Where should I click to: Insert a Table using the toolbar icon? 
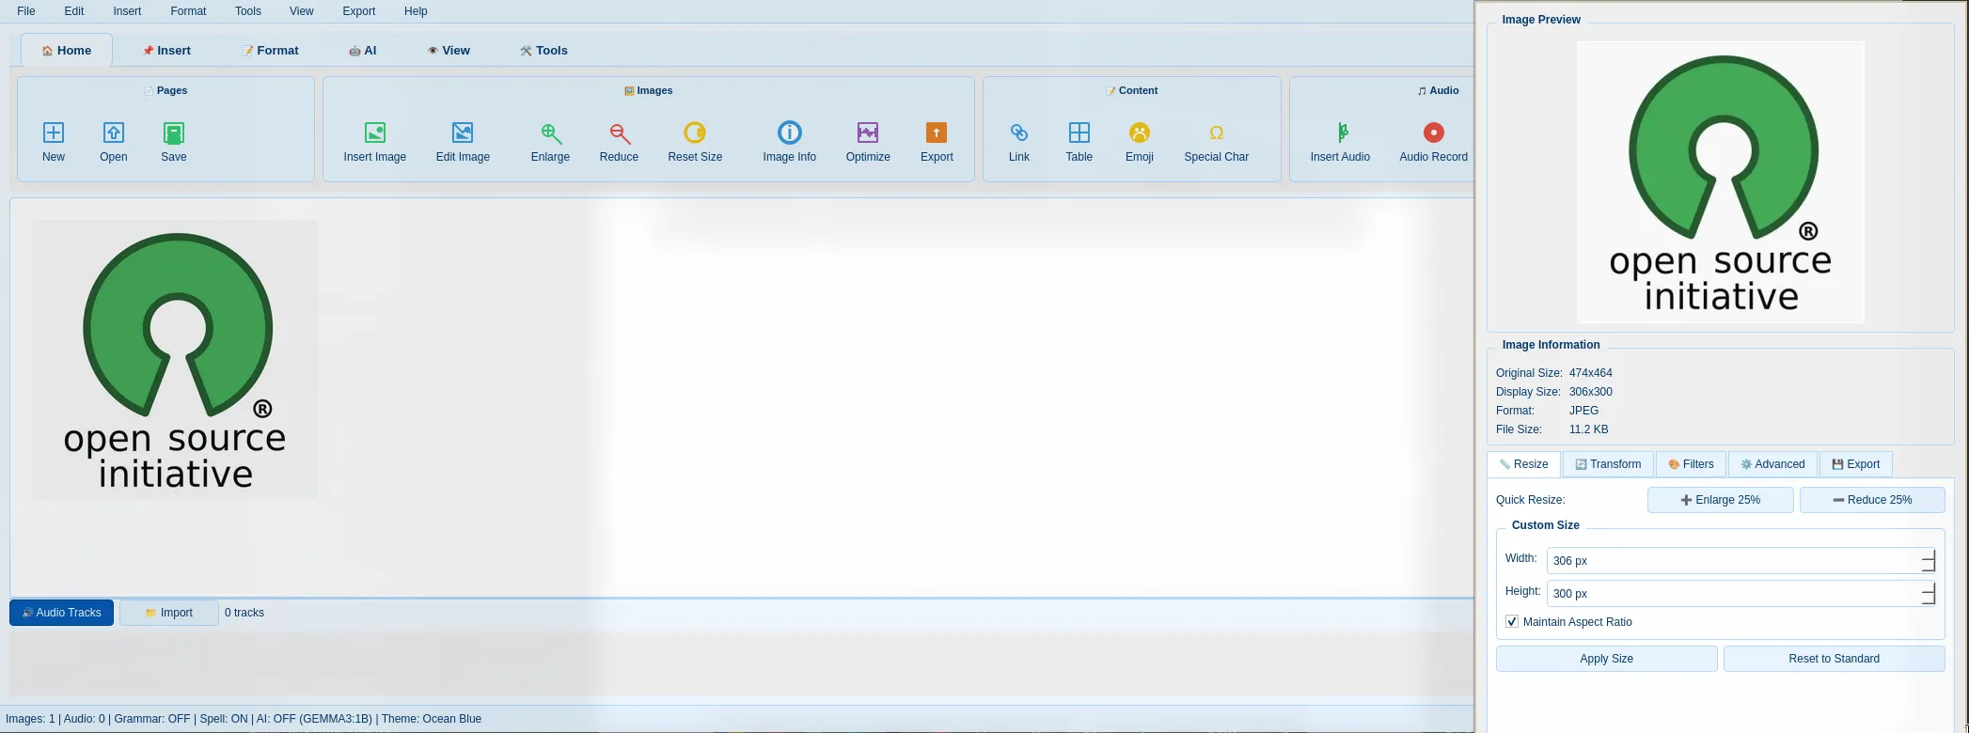pos(1079,133)
